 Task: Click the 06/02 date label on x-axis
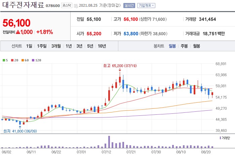coord(7,152)
